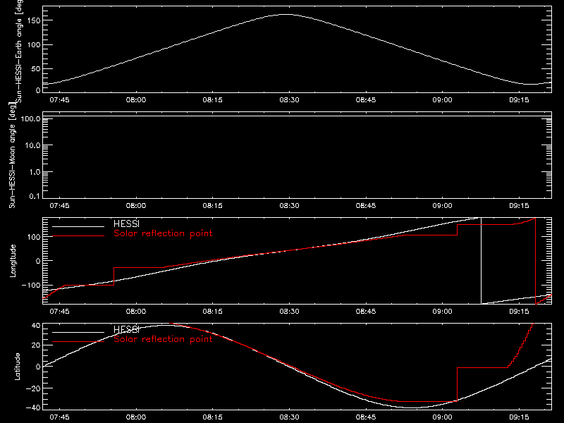Click the HESSI legend text in Latitude plot
Image resolution: width=564 pixels, height=423 pixels.
[x=126, y=329]
